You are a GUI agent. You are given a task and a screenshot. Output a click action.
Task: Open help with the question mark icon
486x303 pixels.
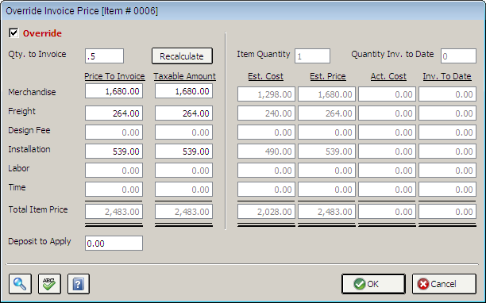tap(79, 283)
